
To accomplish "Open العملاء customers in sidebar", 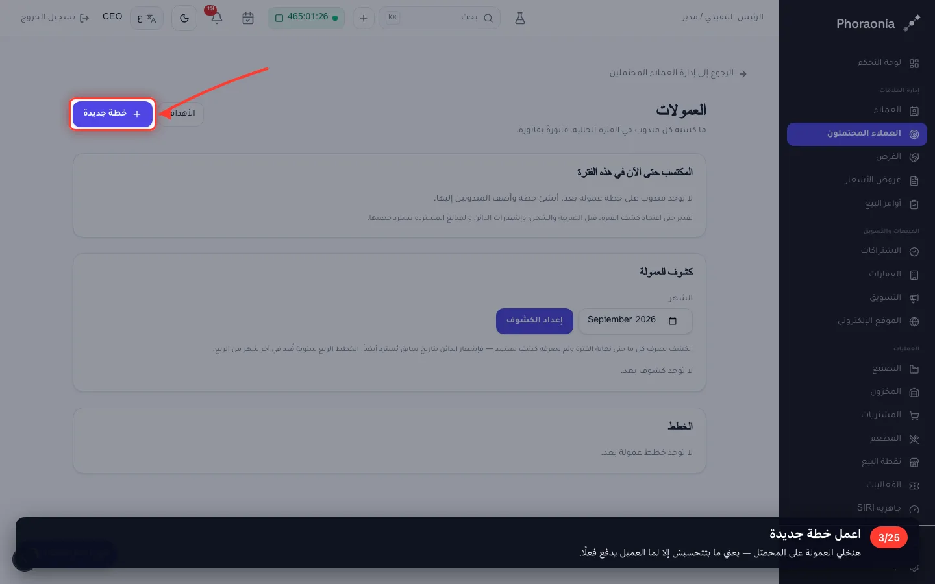I will point(857,110).
